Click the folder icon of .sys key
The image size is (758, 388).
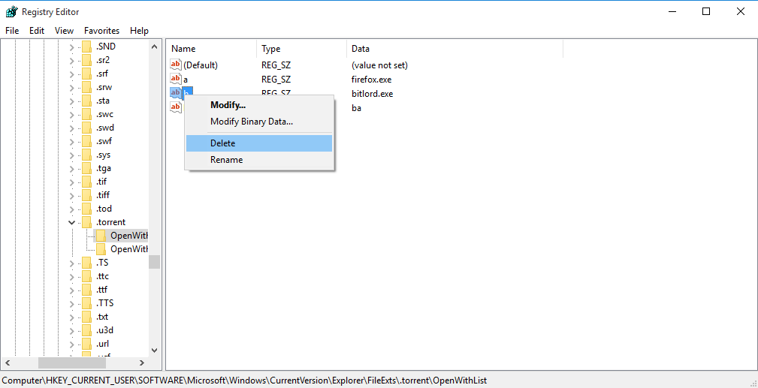(x=86, y=155)
